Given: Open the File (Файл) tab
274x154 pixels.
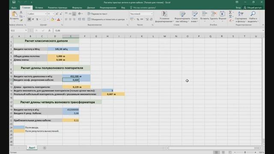Looking at the screenshot, I should point(14,8).
